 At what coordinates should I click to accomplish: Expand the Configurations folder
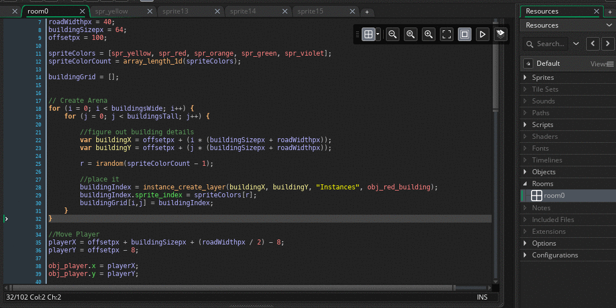[525, 255]
